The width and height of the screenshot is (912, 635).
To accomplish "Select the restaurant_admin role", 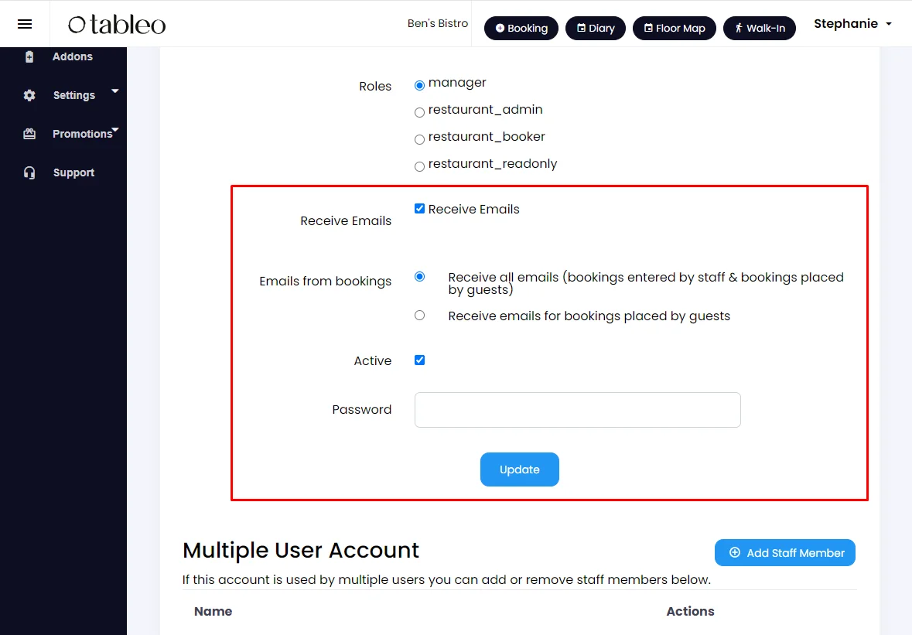I will pos(419,112).
